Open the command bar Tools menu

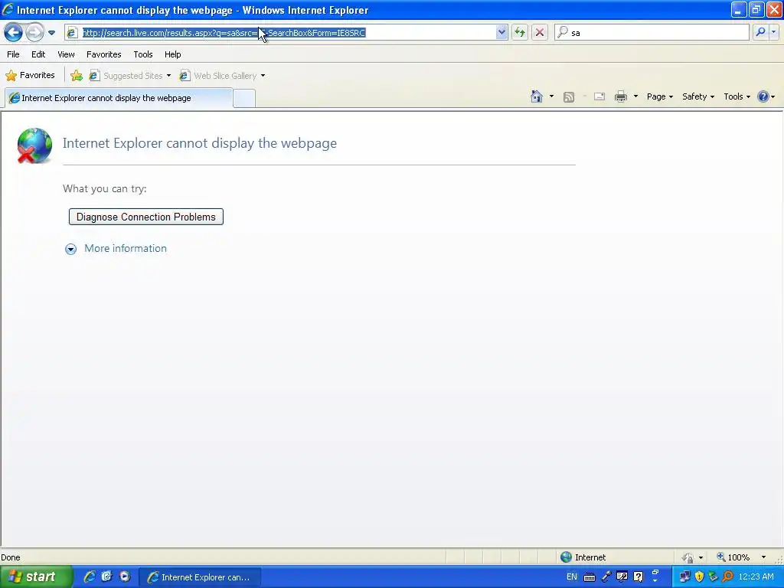pyautogui.click(x=737, y=96)
